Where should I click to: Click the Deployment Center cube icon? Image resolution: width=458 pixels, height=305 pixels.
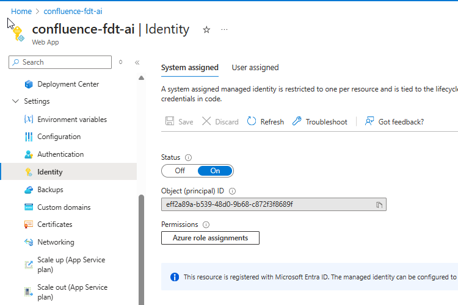click(29, 84)
